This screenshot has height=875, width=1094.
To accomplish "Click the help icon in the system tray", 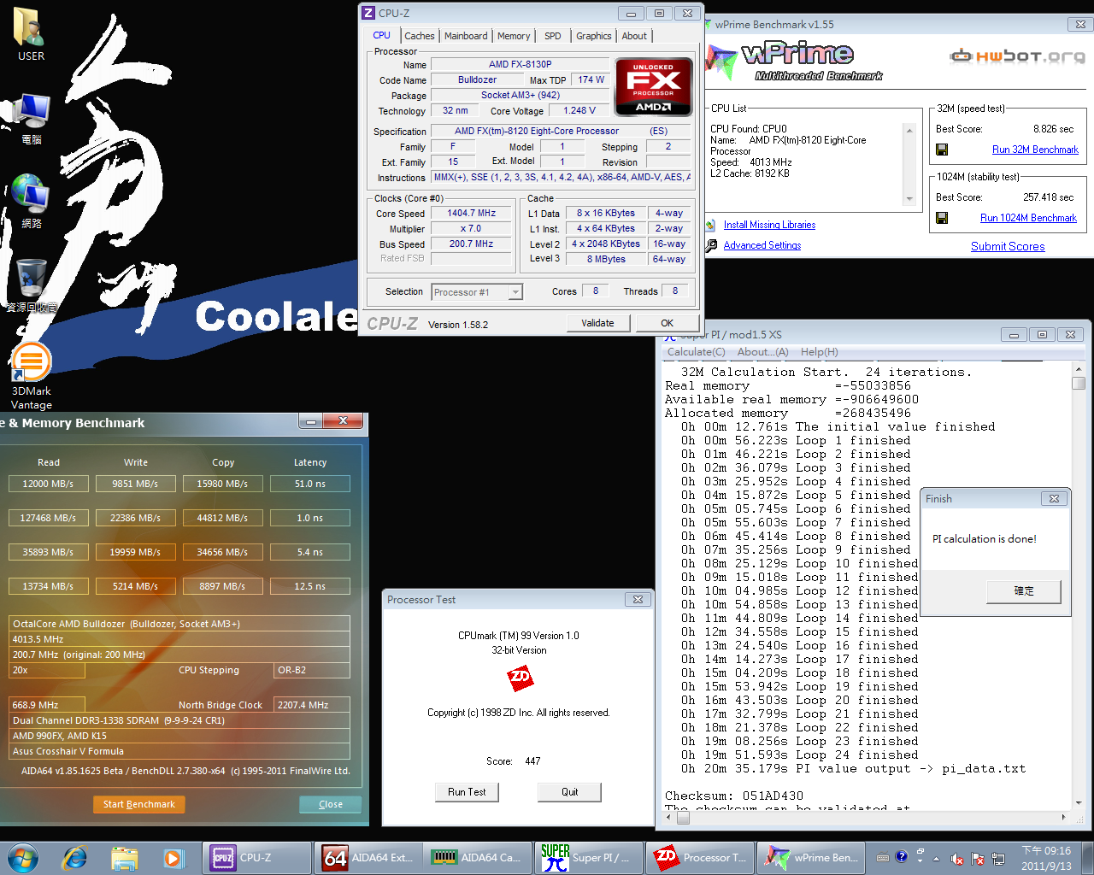I will point(902,856).
